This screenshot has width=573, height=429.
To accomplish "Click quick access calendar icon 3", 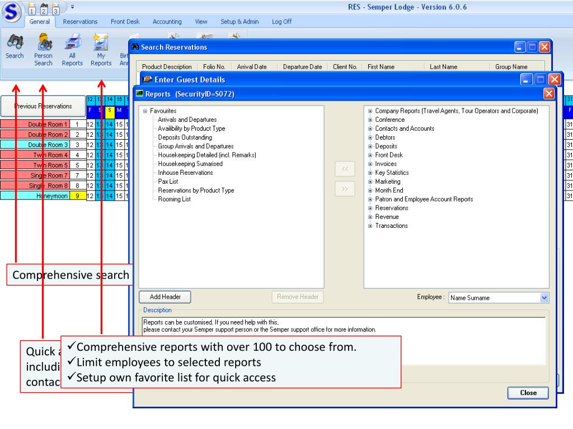I will [55, 9].
